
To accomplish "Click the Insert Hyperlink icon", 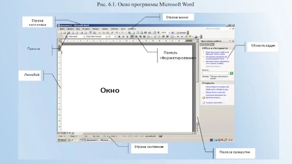I will [x=130, y=33].
